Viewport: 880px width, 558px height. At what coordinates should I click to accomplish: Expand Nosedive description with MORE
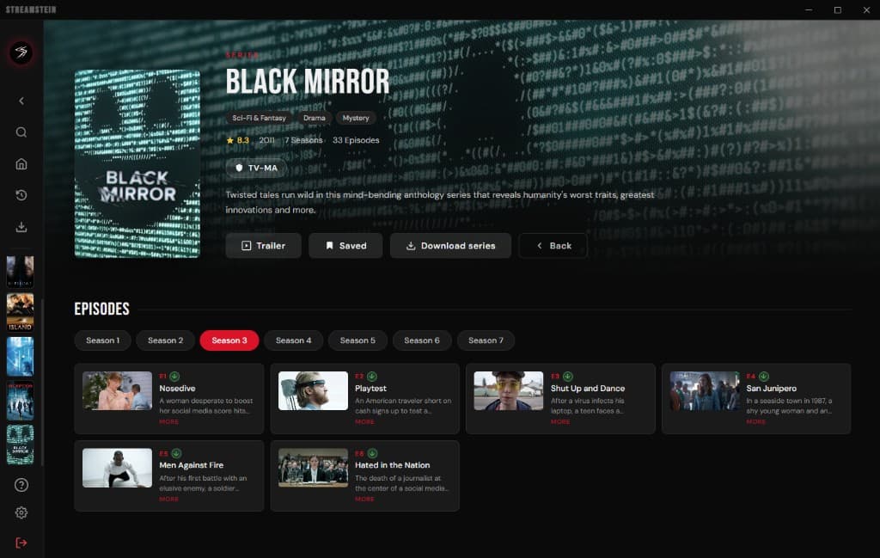(x=168, y=421)
